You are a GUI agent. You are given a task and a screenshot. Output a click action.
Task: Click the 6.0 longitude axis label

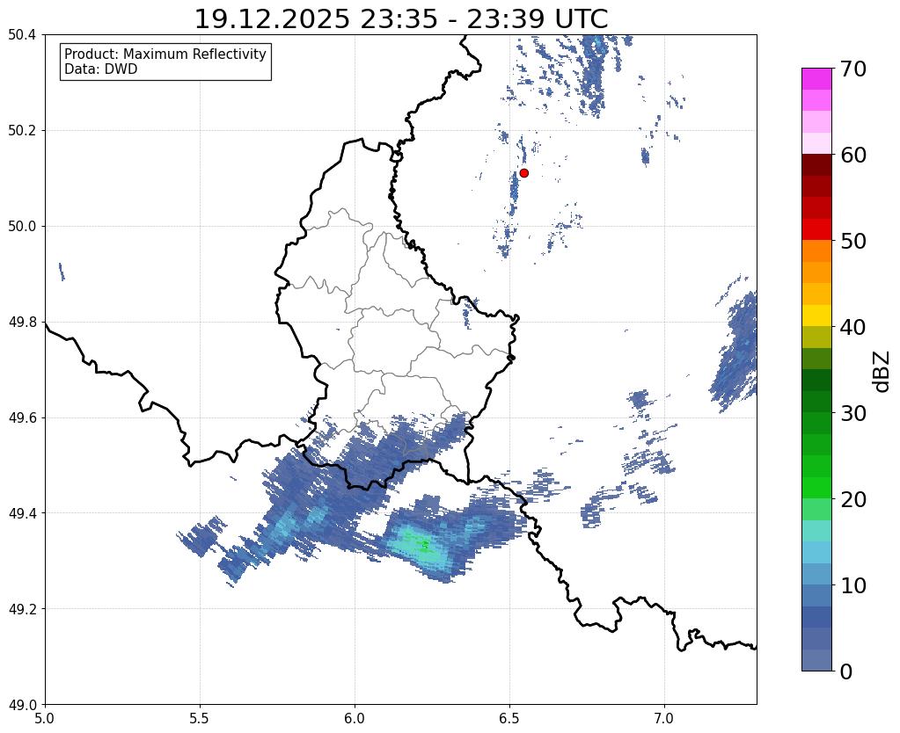[x=355, y=718]
